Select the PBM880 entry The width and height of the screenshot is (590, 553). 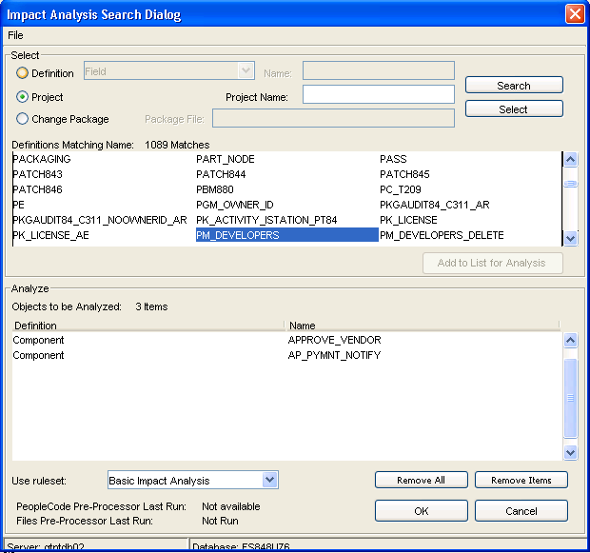coord(215,189)
